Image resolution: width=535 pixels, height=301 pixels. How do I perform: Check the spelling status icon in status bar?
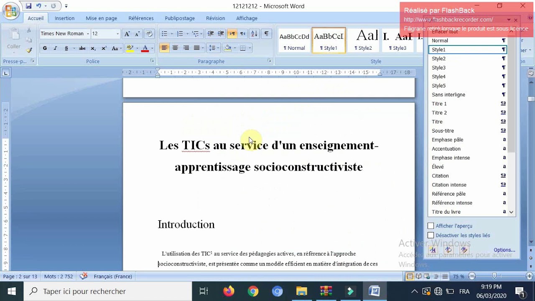click(84, 276)
